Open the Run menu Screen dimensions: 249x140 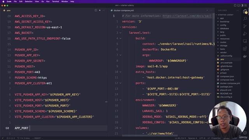pos(48,2)
